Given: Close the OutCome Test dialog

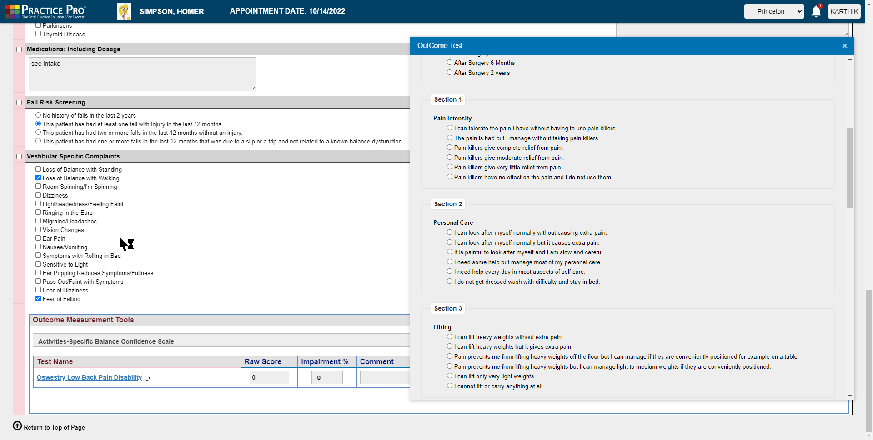Looking at the screenshot, I should (x=844, y=45).
